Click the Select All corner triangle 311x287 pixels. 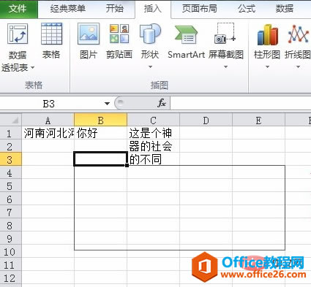15,120
